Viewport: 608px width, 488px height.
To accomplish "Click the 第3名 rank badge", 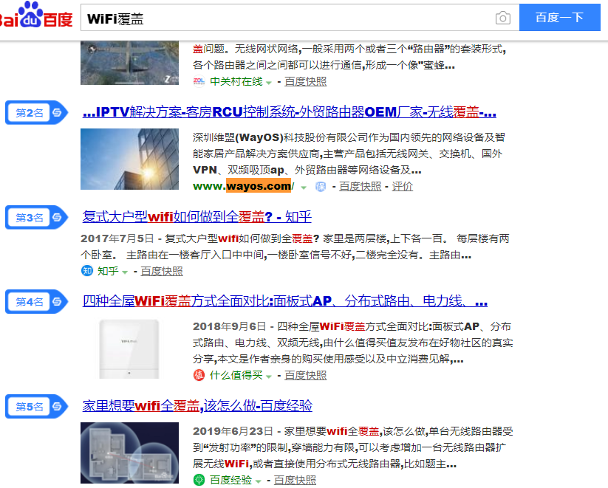I will coord(36,218).
